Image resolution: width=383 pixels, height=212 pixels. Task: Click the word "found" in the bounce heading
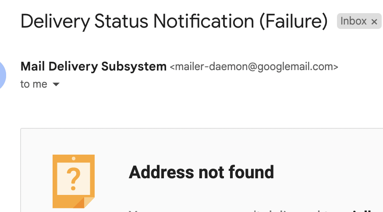point(254,172)
